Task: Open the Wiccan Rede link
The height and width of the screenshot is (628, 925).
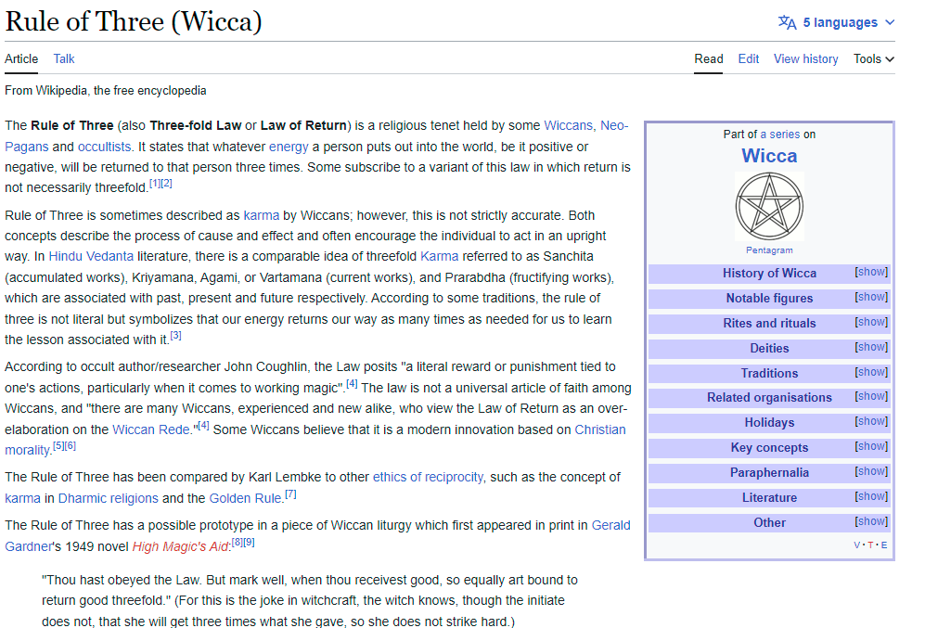Action: coord(151,429)
